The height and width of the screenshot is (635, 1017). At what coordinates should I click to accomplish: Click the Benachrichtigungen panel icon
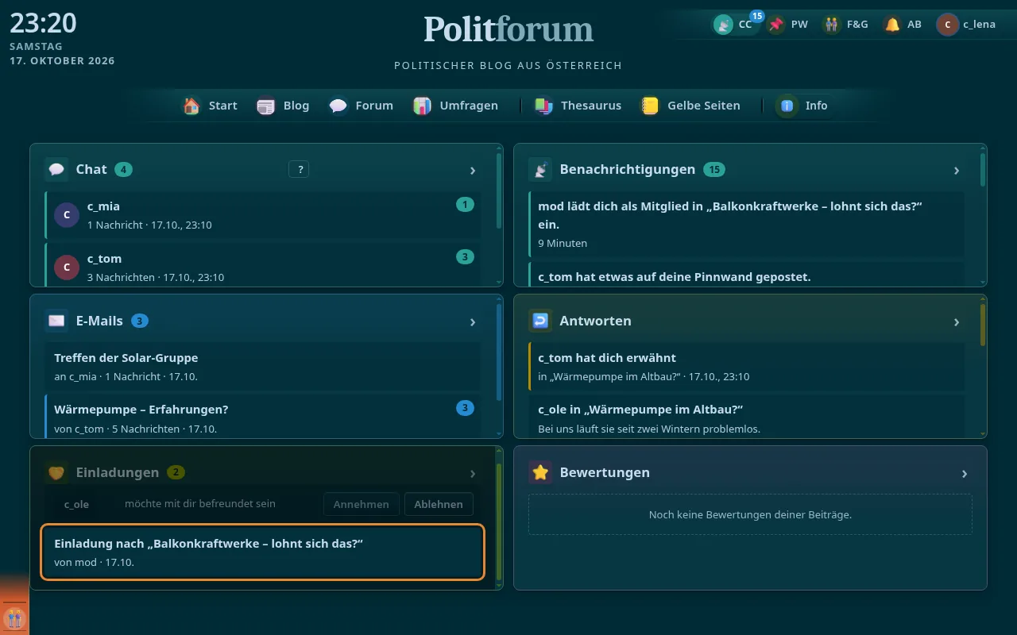540,169
